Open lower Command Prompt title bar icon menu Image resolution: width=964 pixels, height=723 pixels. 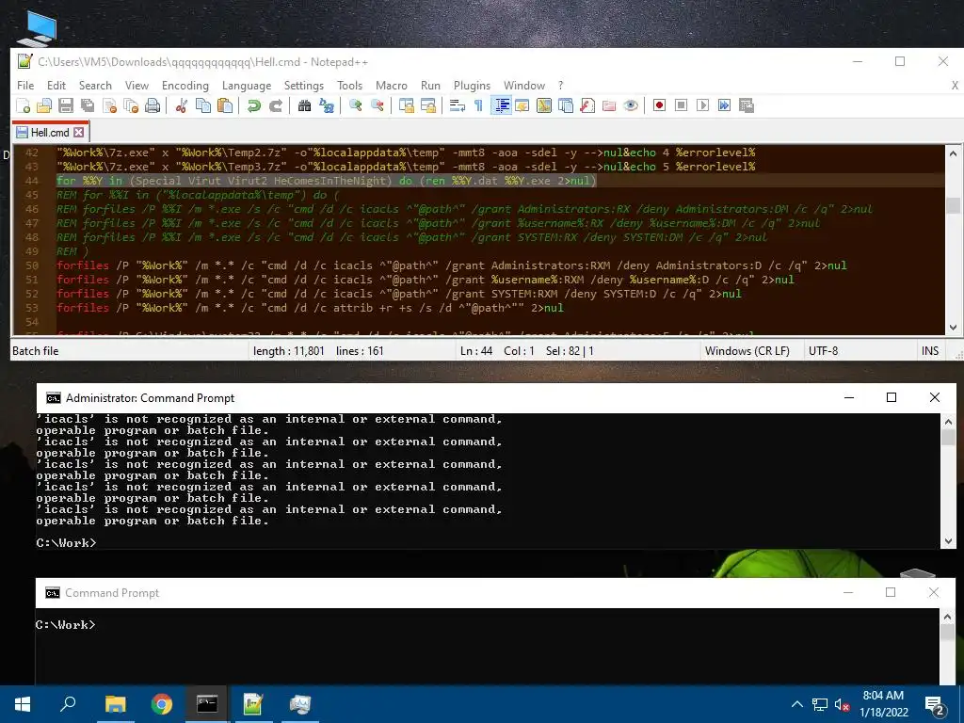pyautogui.click(x=53, y=593)
